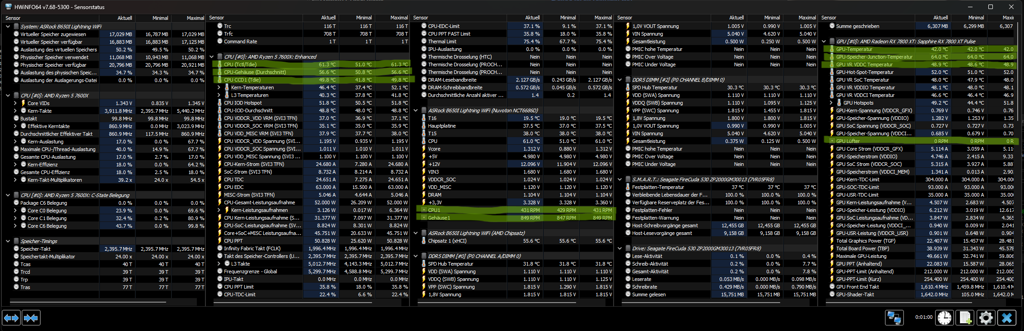Viewport: 1024px width, 331px height.
Task: Click first panel's Sensor column header
Action: [x=51, y=18]
